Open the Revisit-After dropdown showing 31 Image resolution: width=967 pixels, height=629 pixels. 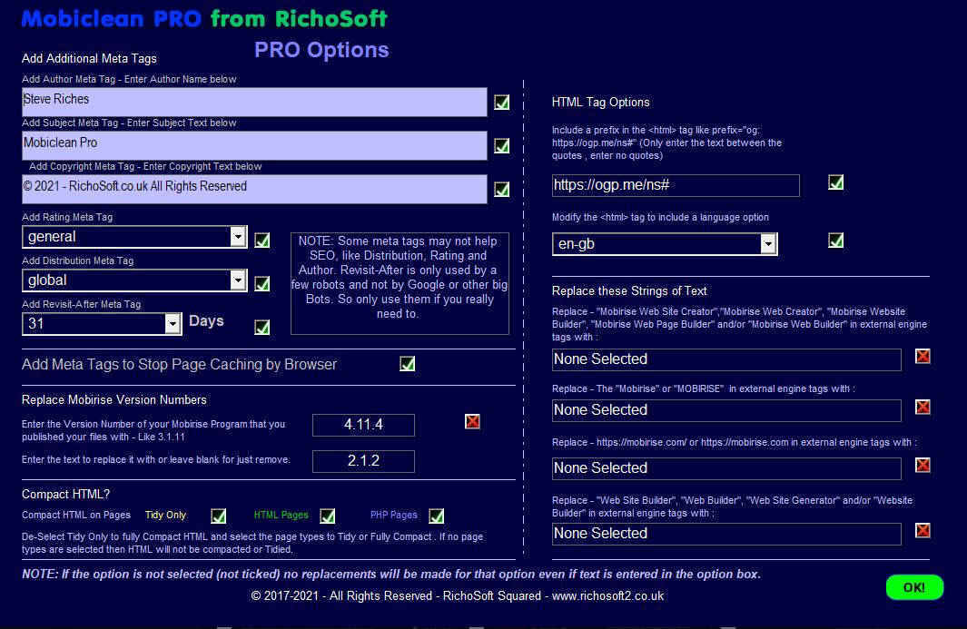tap(173, 324)
